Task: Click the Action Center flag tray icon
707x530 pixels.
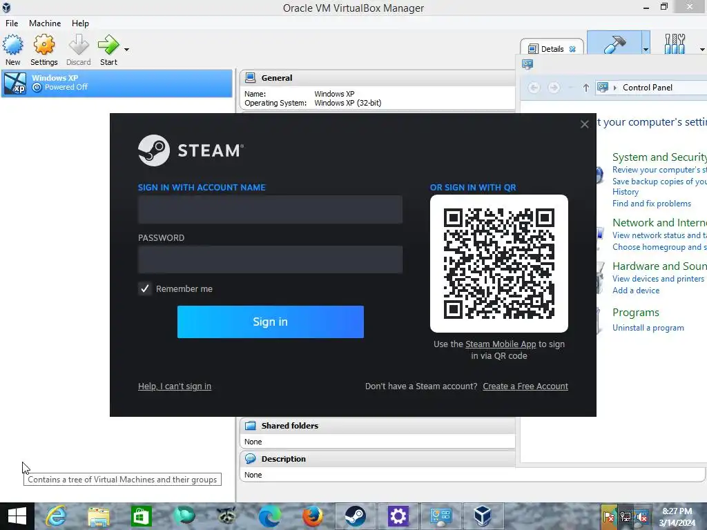Action: click(609, 517)
